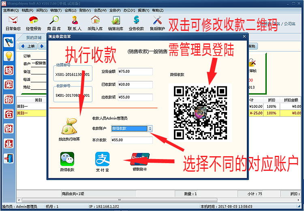The width and height of the screenshot is (304, 211).
Task: Click the 结算单号 XS01 number box
Action: pos(73,73)
